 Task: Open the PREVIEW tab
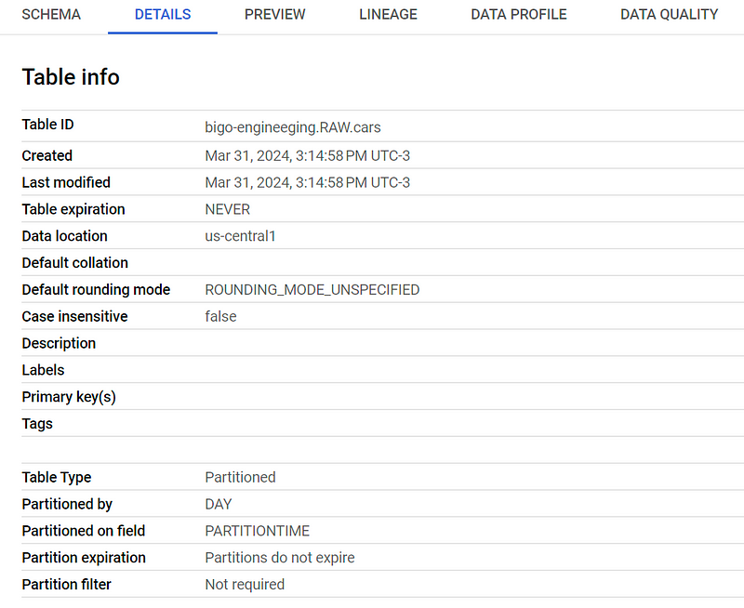275,15
